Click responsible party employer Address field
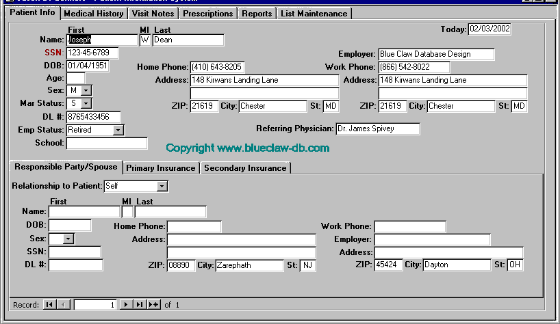Screen dimensions: 560x324 coord(449,252)
